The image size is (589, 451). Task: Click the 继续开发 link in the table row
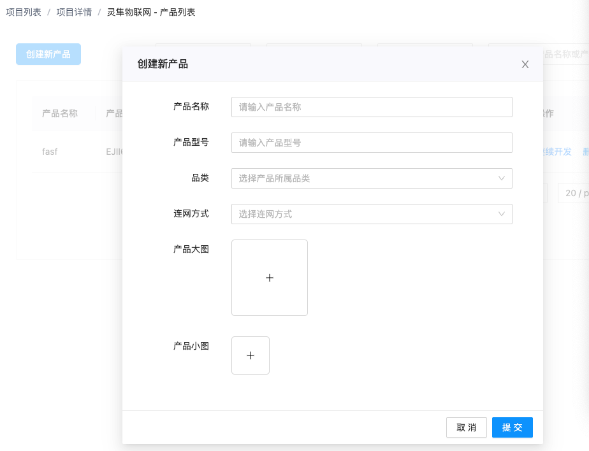click(556, 152)
